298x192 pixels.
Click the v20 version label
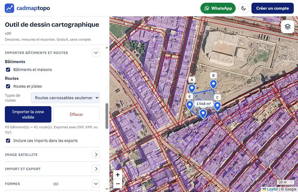[x=8, y=33]
